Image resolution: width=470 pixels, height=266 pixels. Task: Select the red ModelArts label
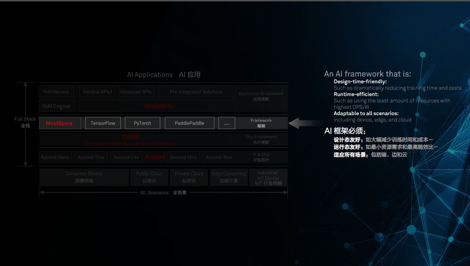coord(159,106)
